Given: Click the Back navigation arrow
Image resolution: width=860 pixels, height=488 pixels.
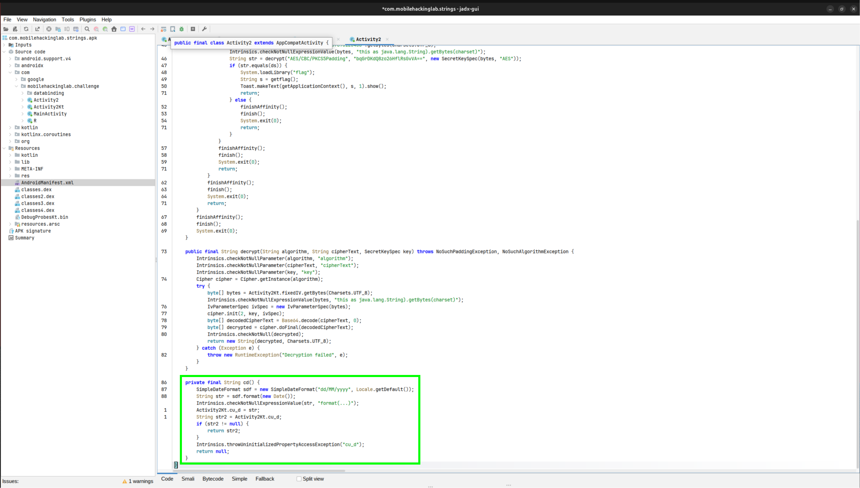Looking at the screenshot, I should [x=143, y=29].
